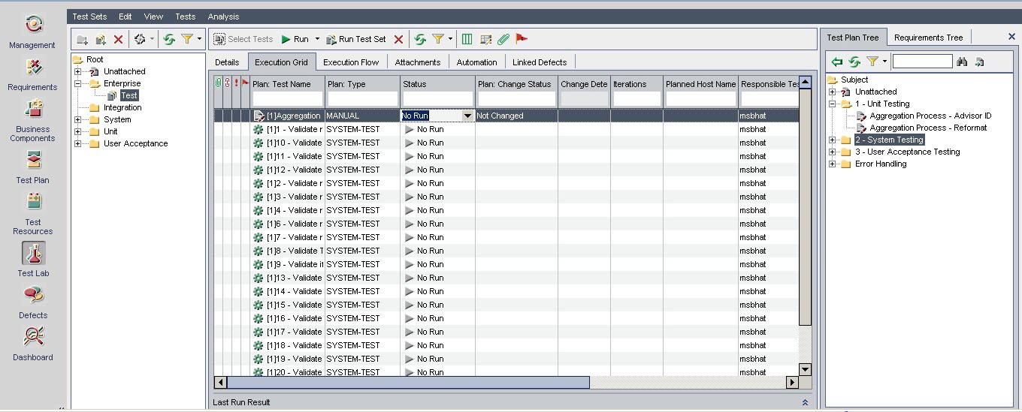Click the red flag follow-up icon
Viewport: 1022px width, 412px height.
(x=522, y=39)
